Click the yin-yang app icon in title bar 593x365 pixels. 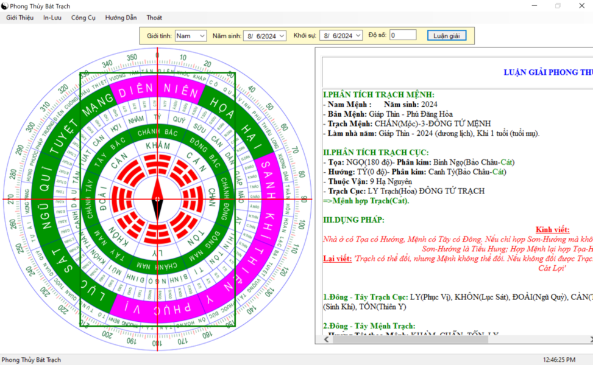[x=4, y=6]
